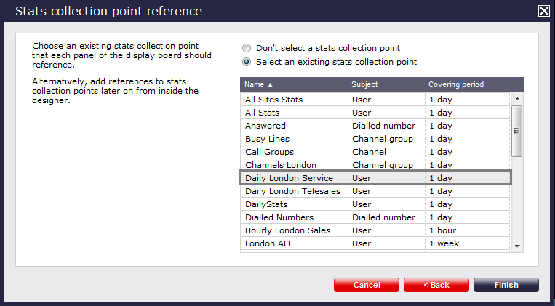This screenshot has width=555, height=306.
Task: Select the Busy Lines row
Action: tap(375, 139)
